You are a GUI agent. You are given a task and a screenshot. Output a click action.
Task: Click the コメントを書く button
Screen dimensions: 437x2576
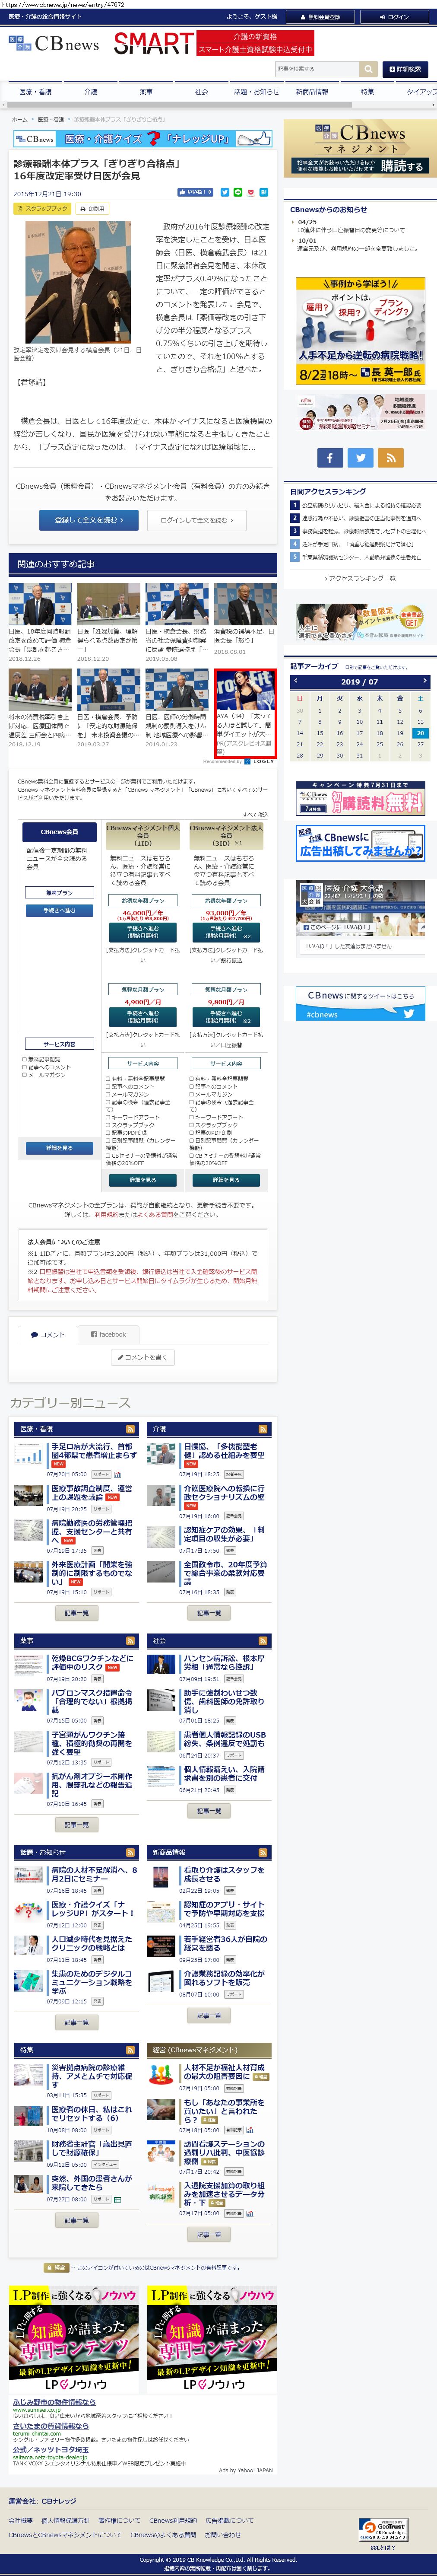143,1357
